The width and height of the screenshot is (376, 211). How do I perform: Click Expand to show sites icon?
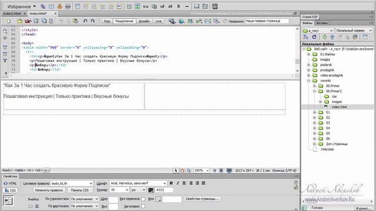[365, 37]
